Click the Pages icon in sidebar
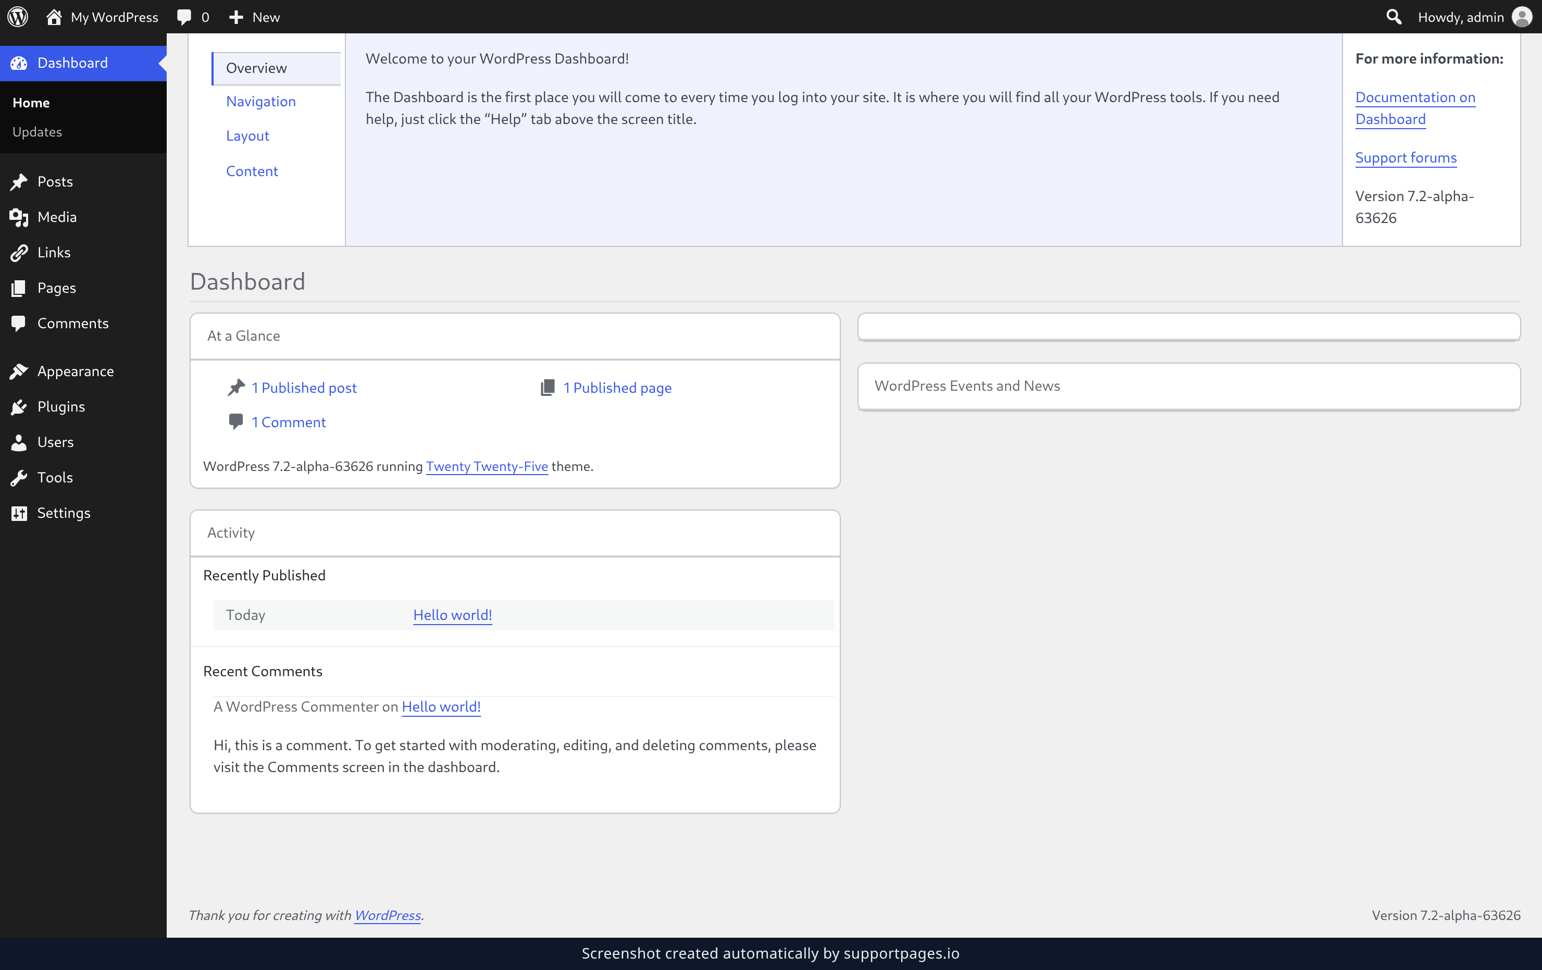The height and width of the screenshot is (970, 1542). tap(19, 288)
